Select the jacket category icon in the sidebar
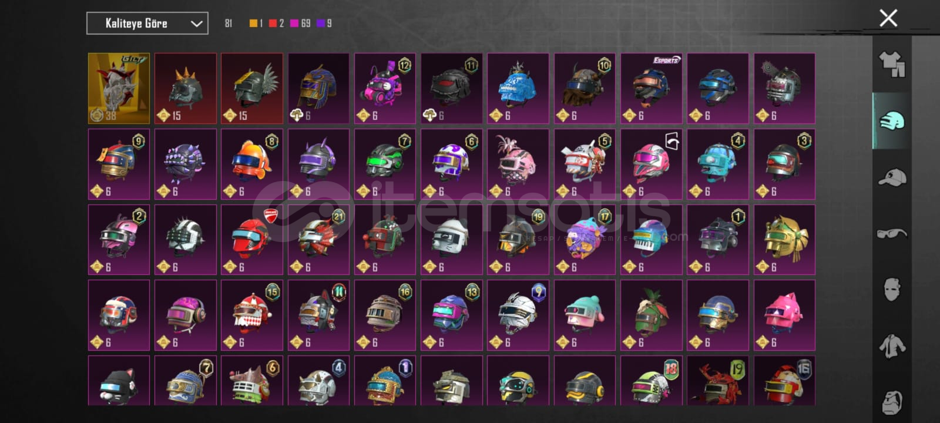 click(x=892, y=346)
